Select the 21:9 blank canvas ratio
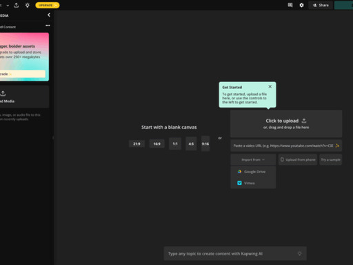This screenshot has height=265, width=353. click(137, 144)
